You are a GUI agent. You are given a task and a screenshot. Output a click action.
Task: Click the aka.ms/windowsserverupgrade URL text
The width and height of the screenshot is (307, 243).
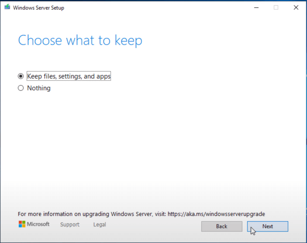(216, 214)
